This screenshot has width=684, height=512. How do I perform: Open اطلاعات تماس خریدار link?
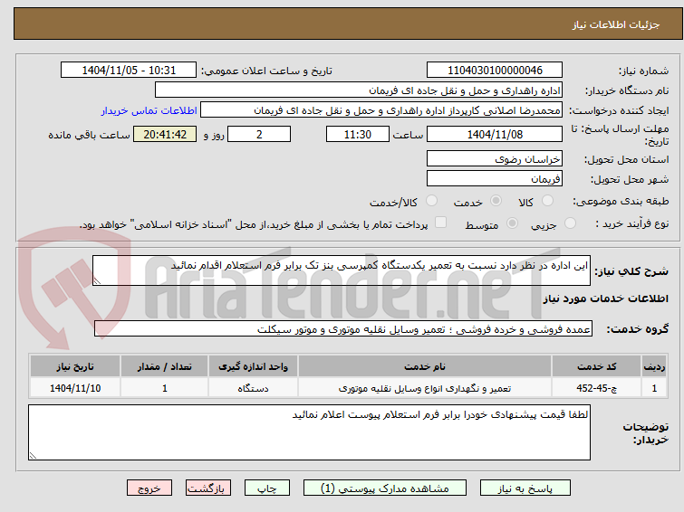149,110
